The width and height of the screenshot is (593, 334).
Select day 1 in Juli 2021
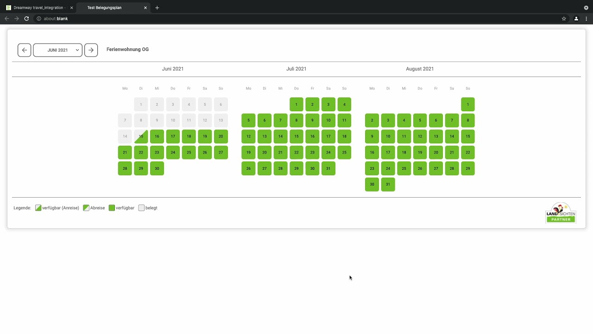(296, 104)
